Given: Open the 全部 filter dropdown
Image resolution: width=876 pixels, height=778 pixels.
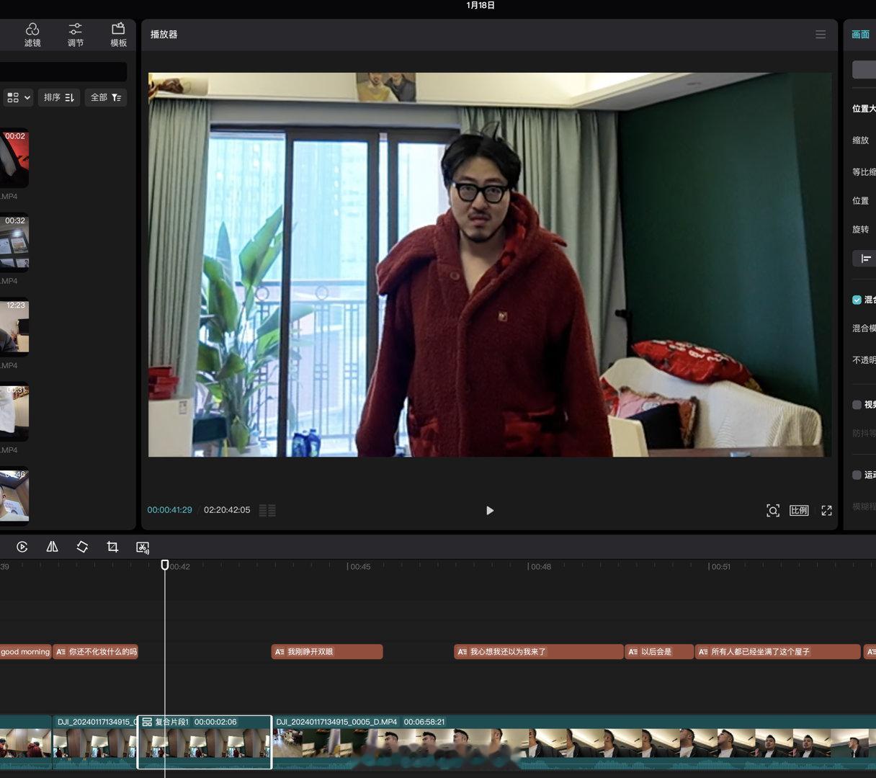Looking at the screenshot, I should tap(106, 97).
